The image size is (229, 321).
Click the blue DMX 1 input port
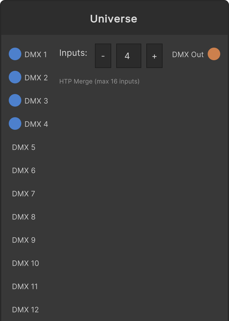15,54
